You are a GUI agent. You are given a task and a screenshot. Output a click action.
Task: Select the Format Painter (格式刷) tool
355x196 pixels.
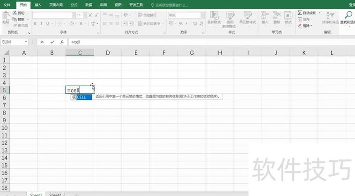pos(21,26)
